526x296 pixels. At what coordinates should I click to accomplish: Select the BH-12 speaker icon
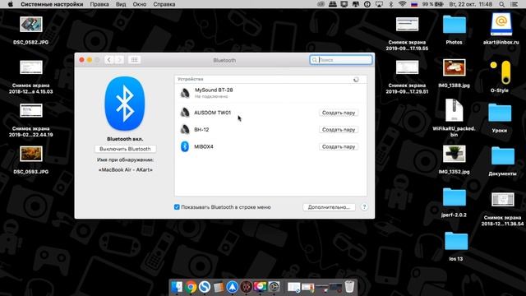click(185, 129)
